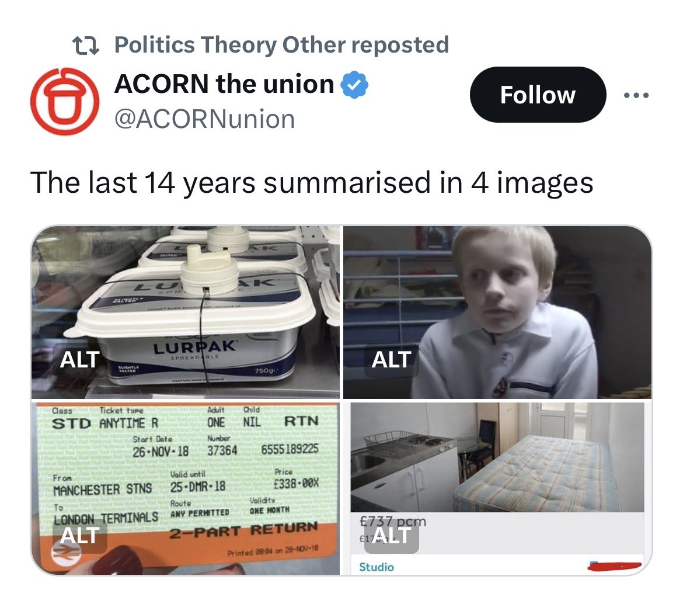
Task: Tap the blue verified badge
Action: point(354,84)
